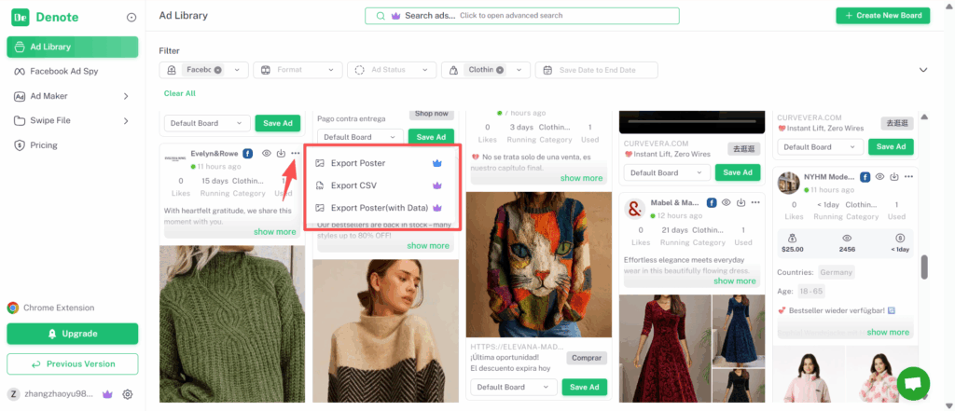Click NYHM Mode brand avatar
The height and width of the screenshot is (411, 955).
[789, 182]
